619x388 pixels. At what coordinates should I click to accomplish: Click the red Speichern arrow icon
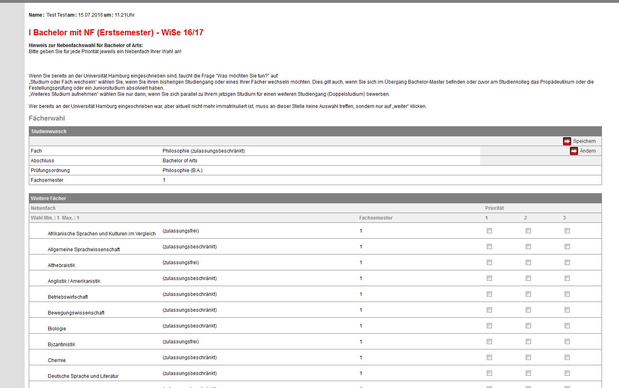coord(567,141)
